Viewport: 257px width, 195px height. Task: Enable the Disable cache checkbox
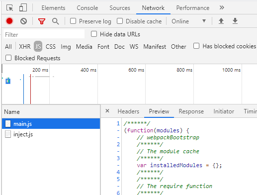[120, 21]
